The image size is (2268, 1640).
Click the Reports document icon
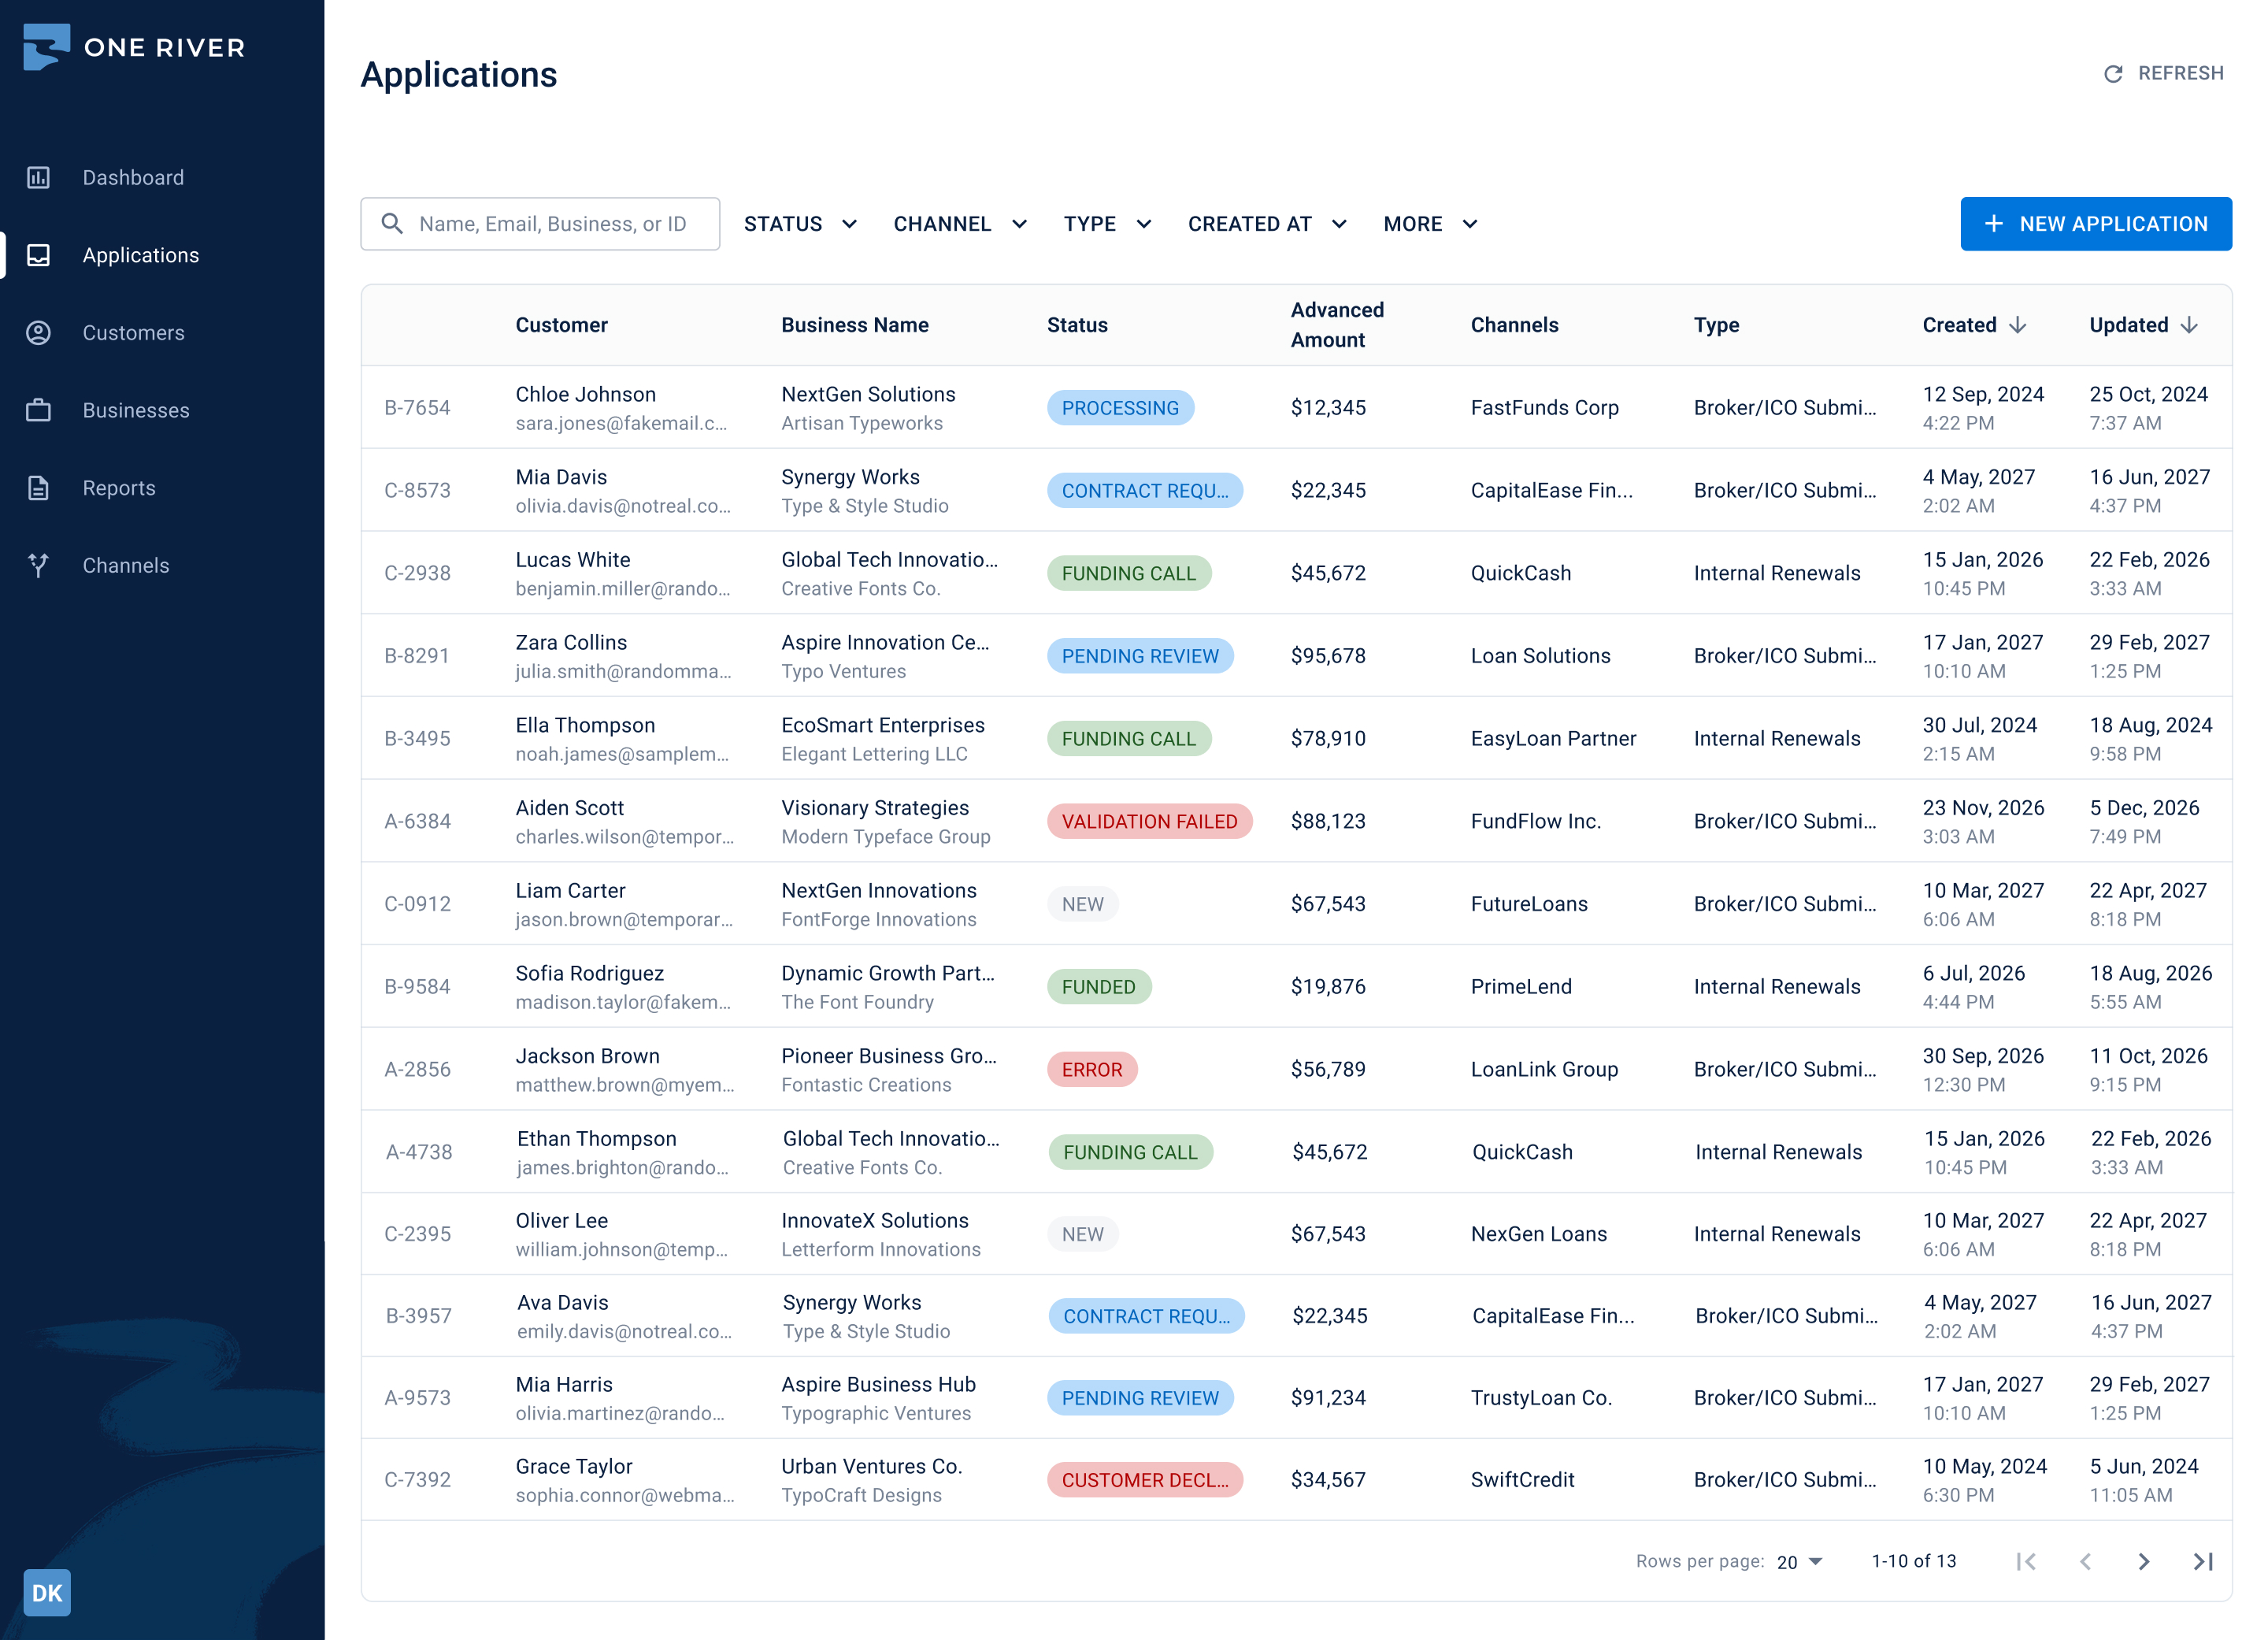[x=38, y=488]
